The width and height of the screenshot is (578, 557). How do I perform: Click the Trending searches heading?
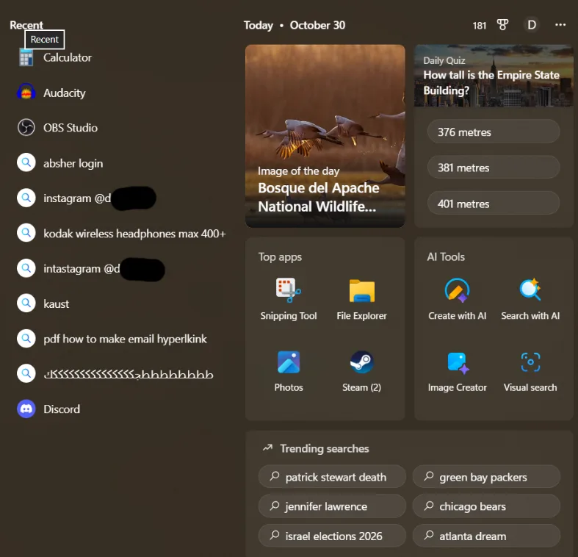coord(325,448)
